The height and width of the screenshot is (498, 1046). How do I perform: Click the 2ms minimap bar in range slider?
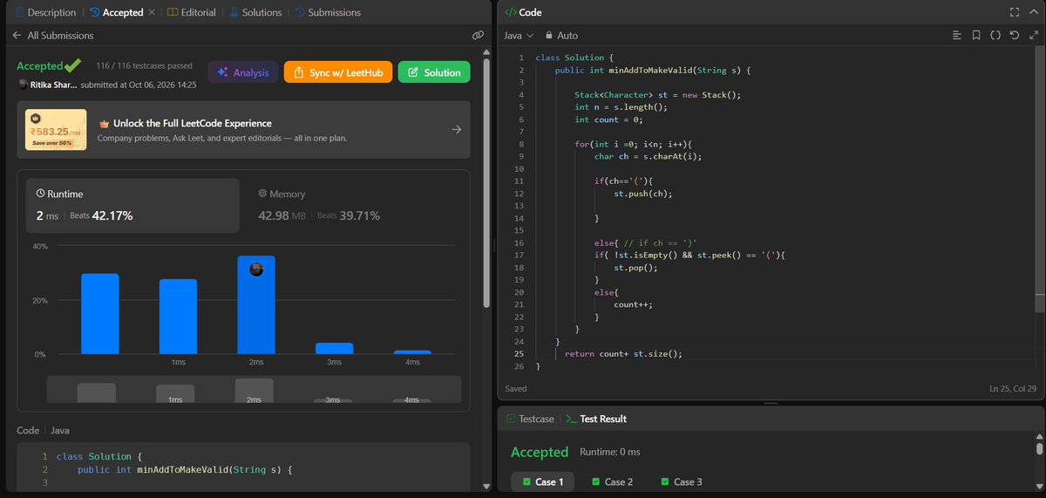tap(254, 391)
